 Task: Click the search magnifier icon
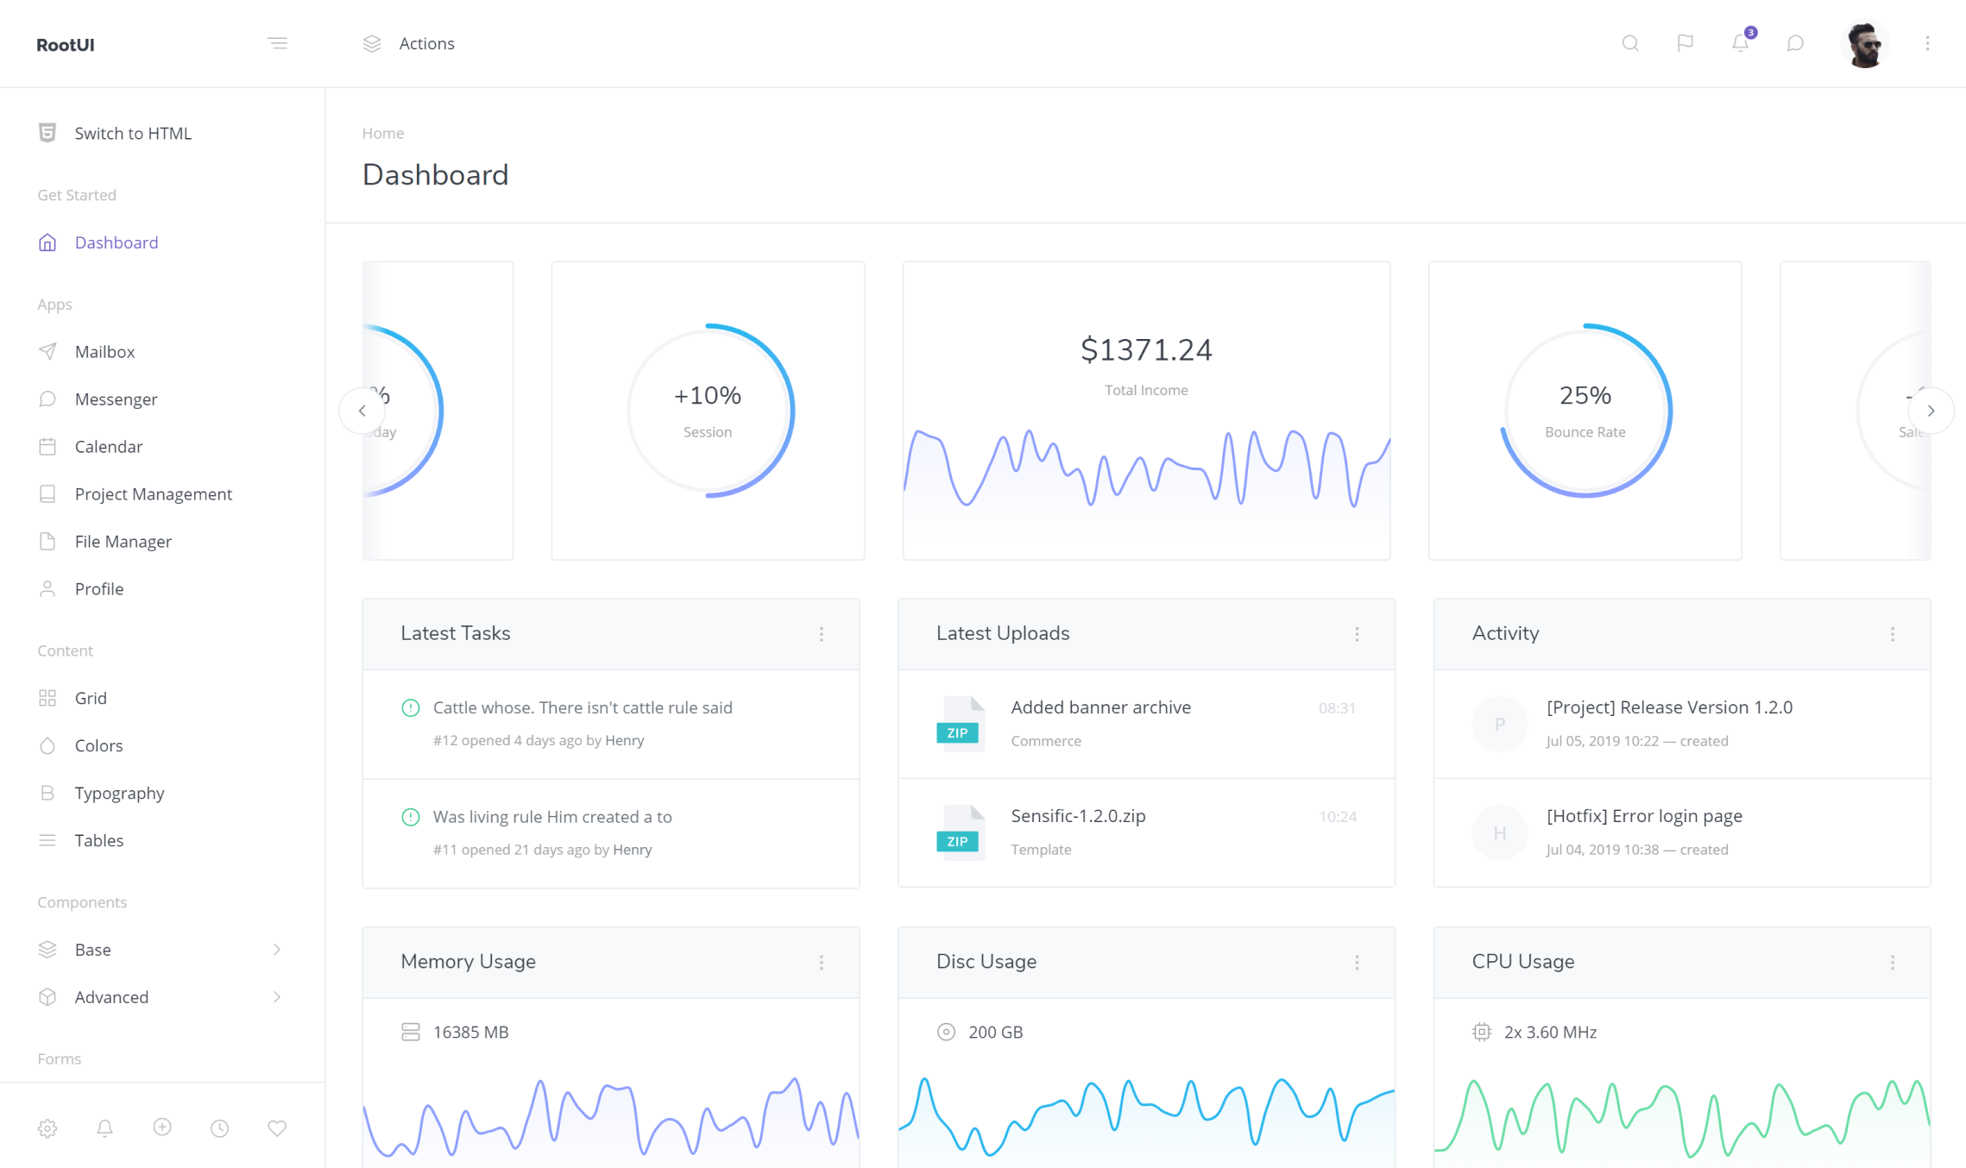(x=1629, y=43)
